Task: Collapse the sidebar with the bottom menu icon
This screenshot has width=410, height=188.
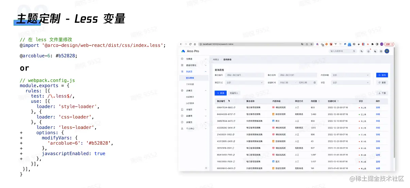Action: [x=206, y=168]
